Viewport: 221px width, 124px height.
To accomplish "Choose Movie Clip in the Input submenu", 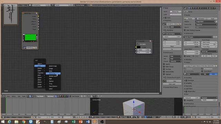I will point(53,73).
